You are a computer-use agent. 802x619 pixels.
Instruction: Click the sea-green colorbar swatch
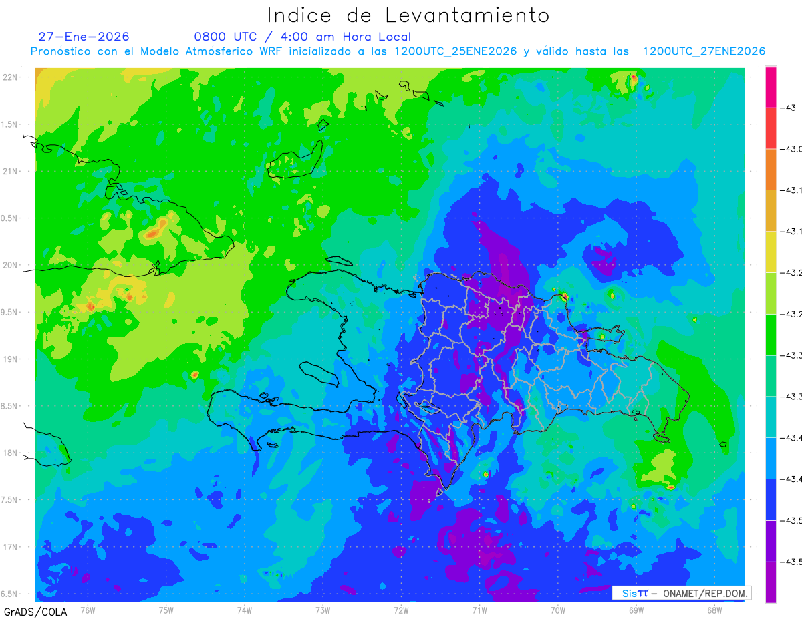(771, 375)
